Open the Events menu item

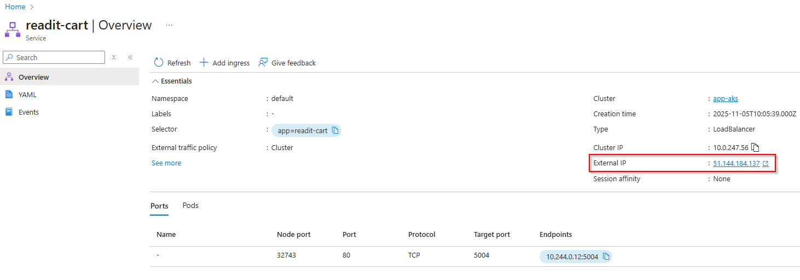[x=28, y=112]
